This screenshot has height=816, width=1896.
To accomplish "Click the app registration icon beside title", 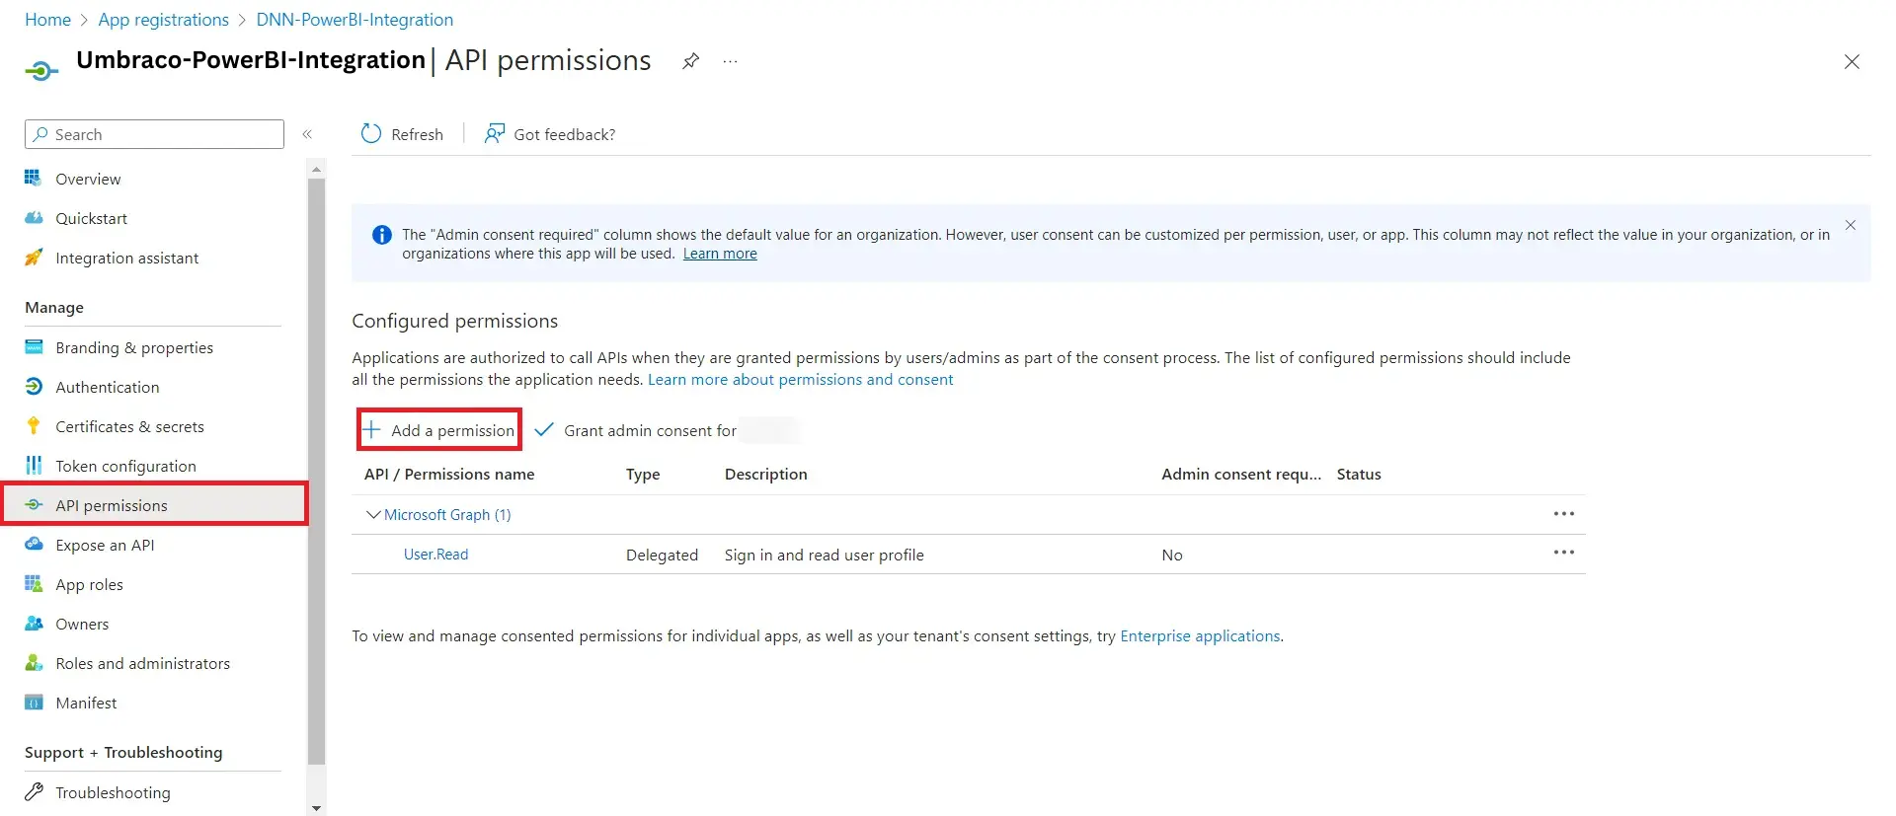I will (41, 71).
